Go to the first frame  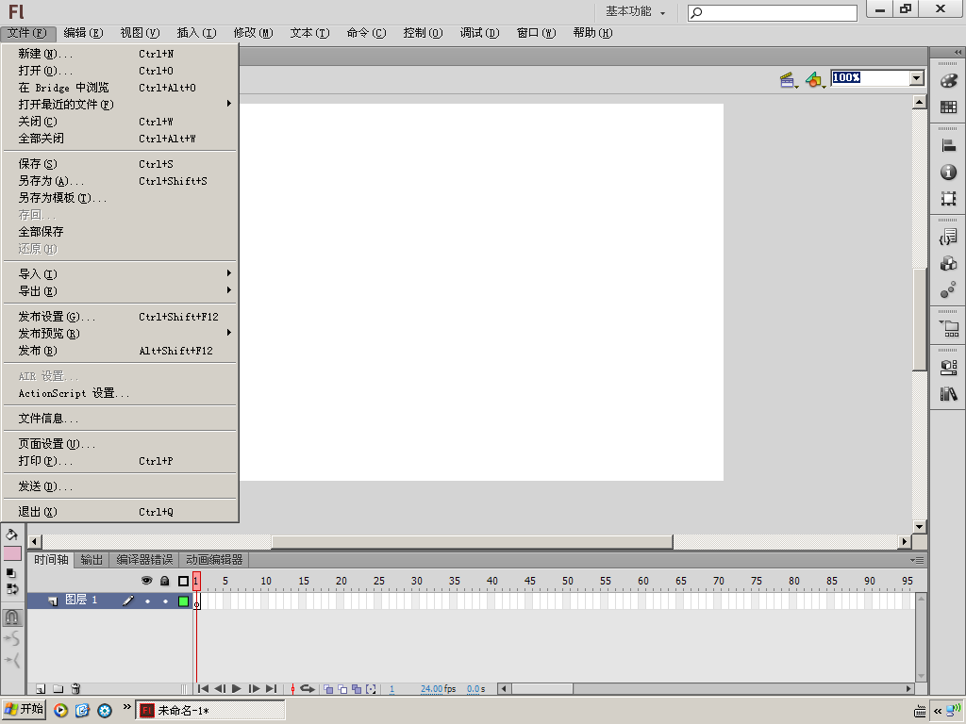pyautogui.click(x=203, y=689)
